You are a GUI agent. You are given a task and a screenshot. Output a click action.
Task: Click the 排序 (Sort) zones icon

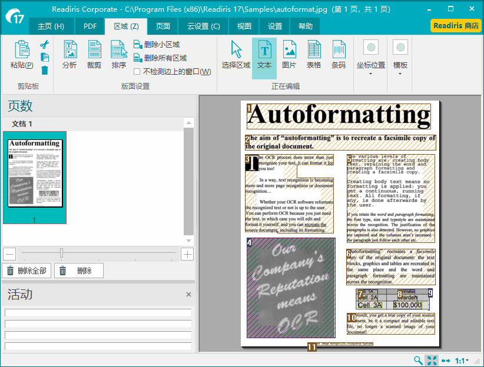(x=119, y=54)
